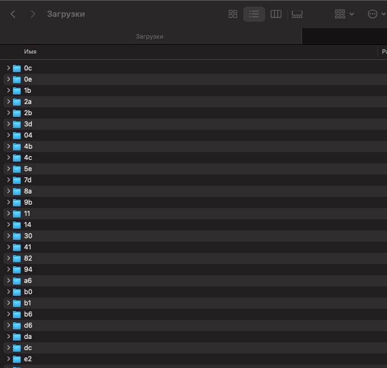Click the dc folder icon

(17, 348)
